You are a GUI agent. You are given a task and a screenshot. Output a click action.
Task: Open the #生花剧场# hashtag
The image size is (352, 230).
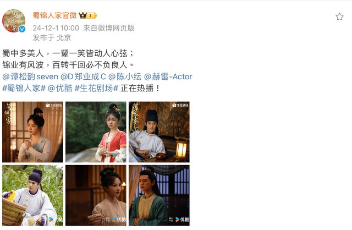click(96, 88)
